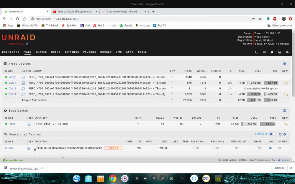Open the Minecraft Wiki bookmark
This screenshot has width=295, height=184.
27,26
